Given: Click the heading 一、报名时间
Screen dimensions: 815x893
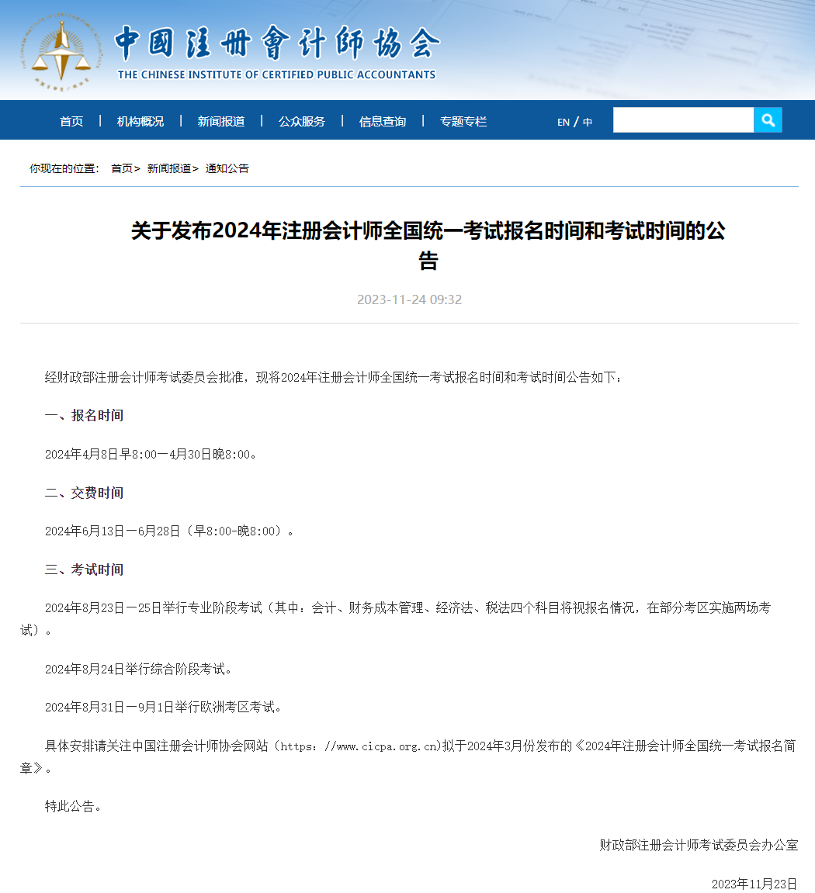Looking at the screenshot, I should [85, 415].
